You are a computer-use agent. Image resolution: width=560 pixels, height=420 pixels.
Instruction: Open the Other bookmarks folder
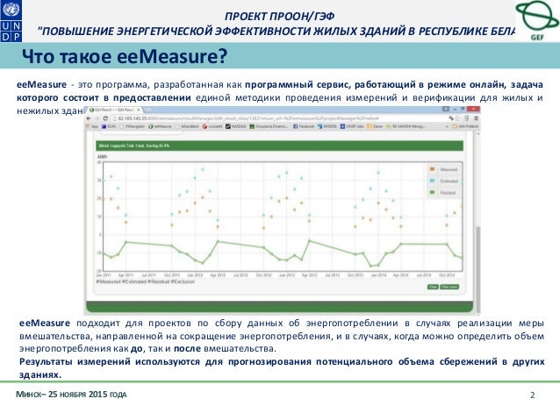point(465,126)
